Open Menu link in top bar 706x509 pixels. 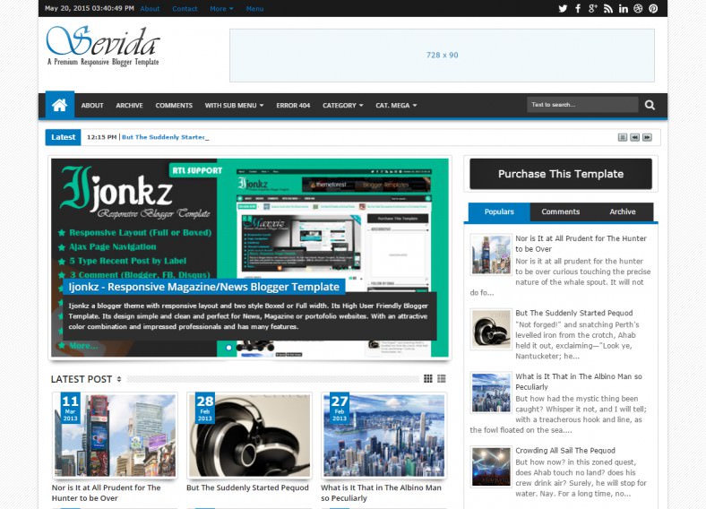coord(254,9)
